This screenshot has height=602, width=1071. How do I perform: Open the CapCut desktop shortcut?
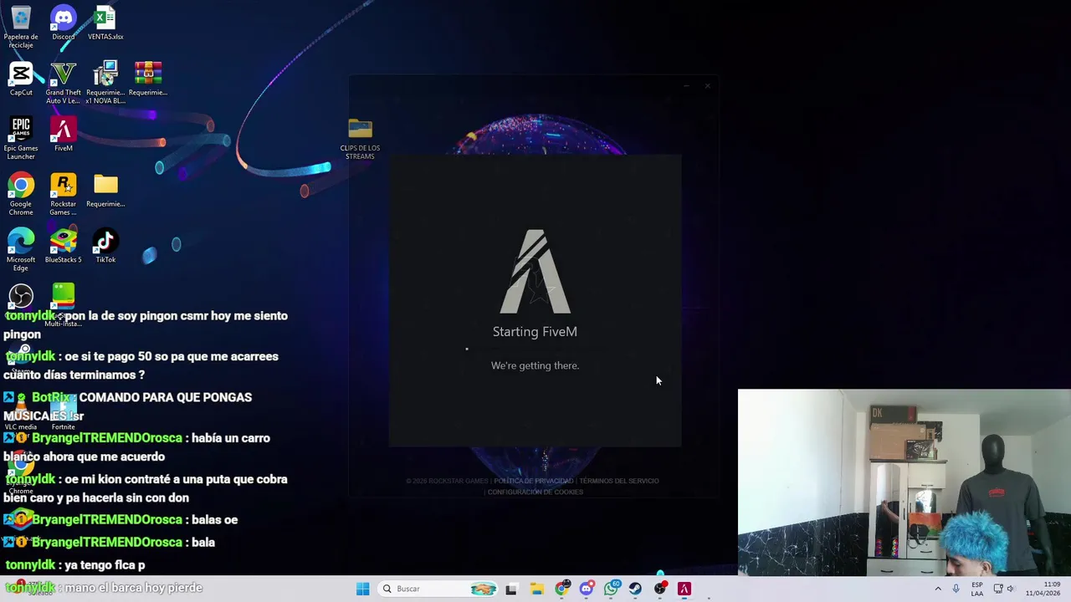[x=21, y=79]
